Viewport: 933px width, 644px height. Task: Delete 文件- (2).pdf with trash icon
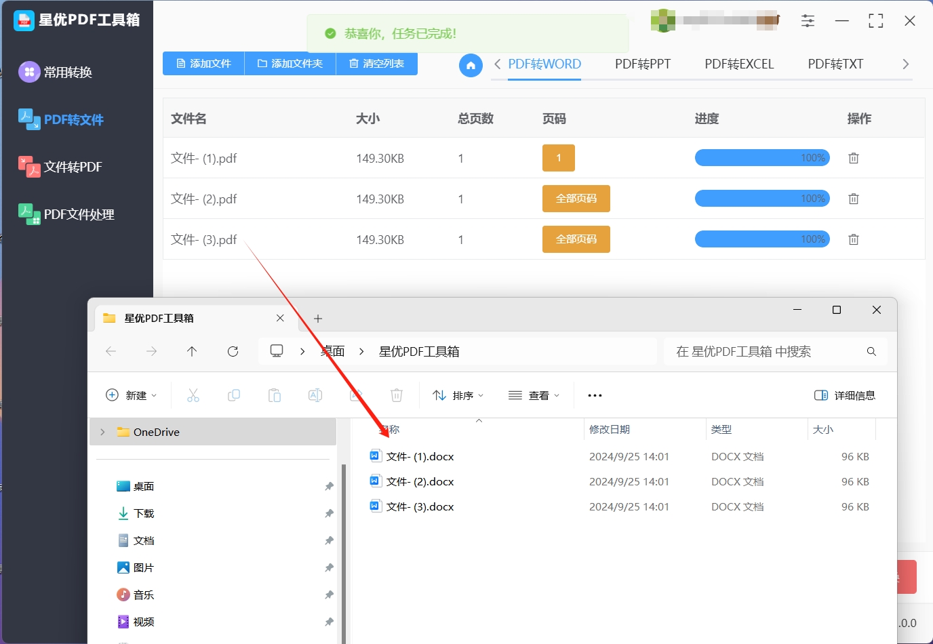coord(854,199)
